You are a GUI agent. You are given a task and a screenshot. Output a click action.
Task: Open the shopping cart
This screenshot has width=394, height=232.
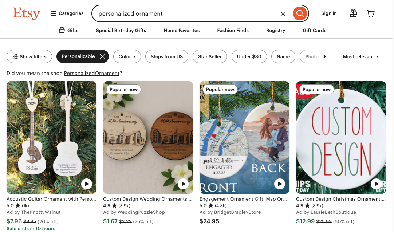pos(371,13)
